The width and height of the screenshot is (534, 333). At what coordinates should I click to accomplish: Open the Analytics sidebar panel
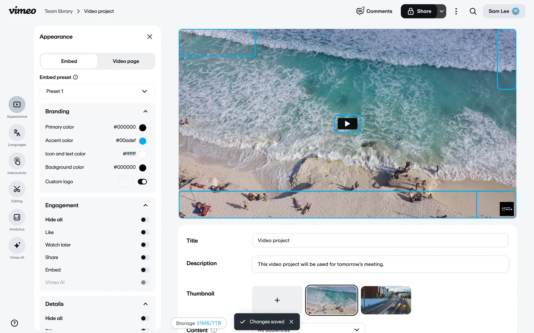click(17, 218)
